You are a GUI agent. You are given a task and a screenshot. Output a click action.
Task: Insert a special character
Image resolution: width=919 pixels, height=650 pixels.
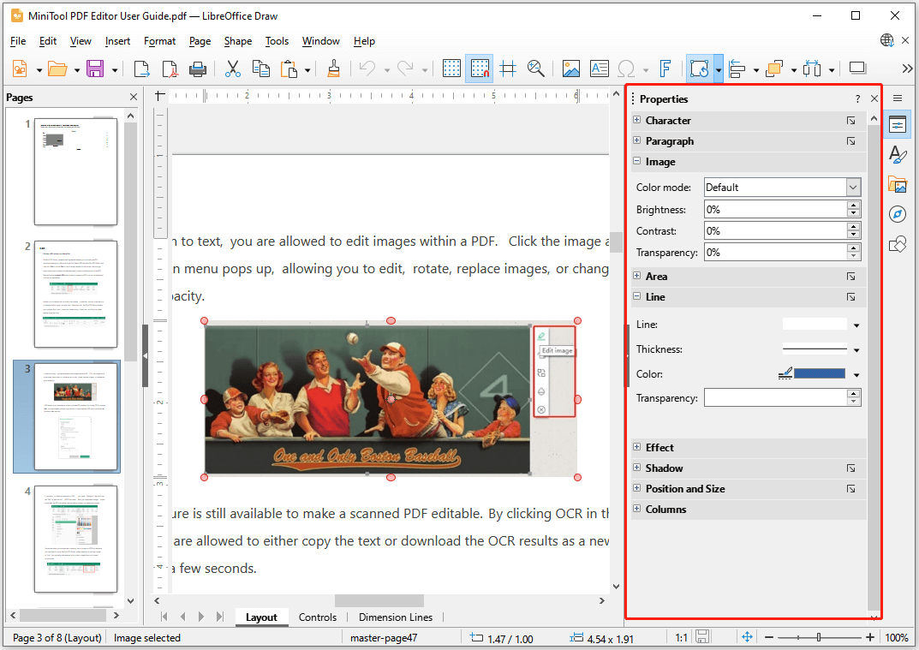pos(627,69)
